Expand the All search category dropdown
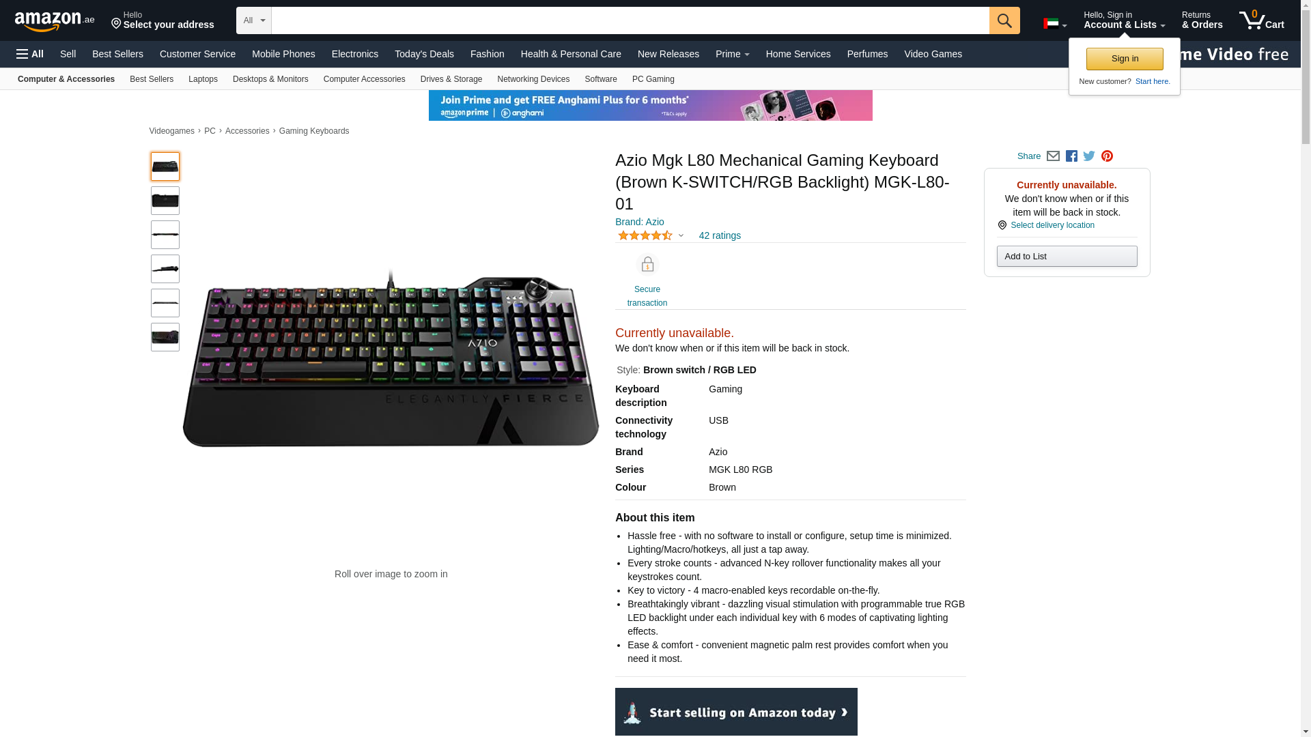1311x737 pixels. (x=254, y=20)
